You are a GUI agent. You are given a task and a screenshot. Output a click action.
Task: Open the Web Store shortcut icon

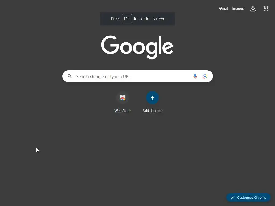[x=122, y=98]
